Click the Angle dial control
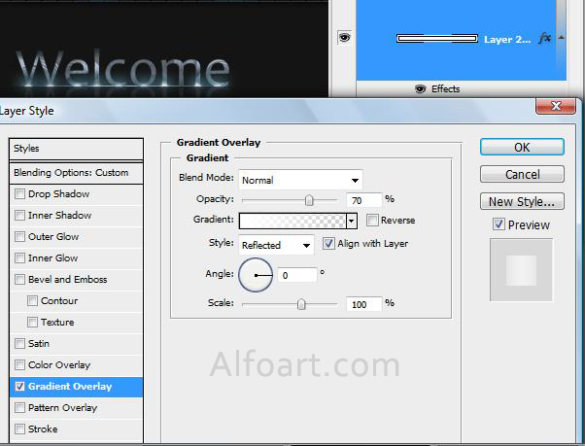 tap(256, 275)
